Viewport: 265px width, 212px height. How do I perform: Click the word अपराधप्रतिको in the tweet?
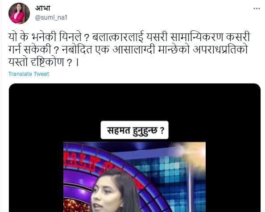pos(220,50)
